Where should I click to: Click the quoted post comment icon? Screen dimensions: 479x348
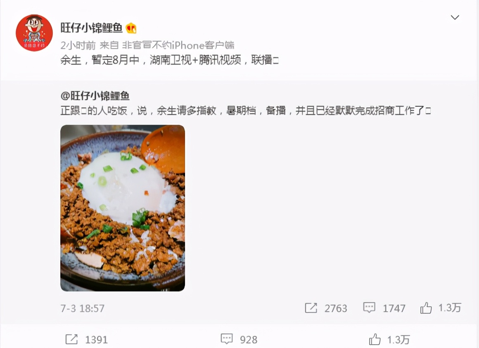coord(369,308)
